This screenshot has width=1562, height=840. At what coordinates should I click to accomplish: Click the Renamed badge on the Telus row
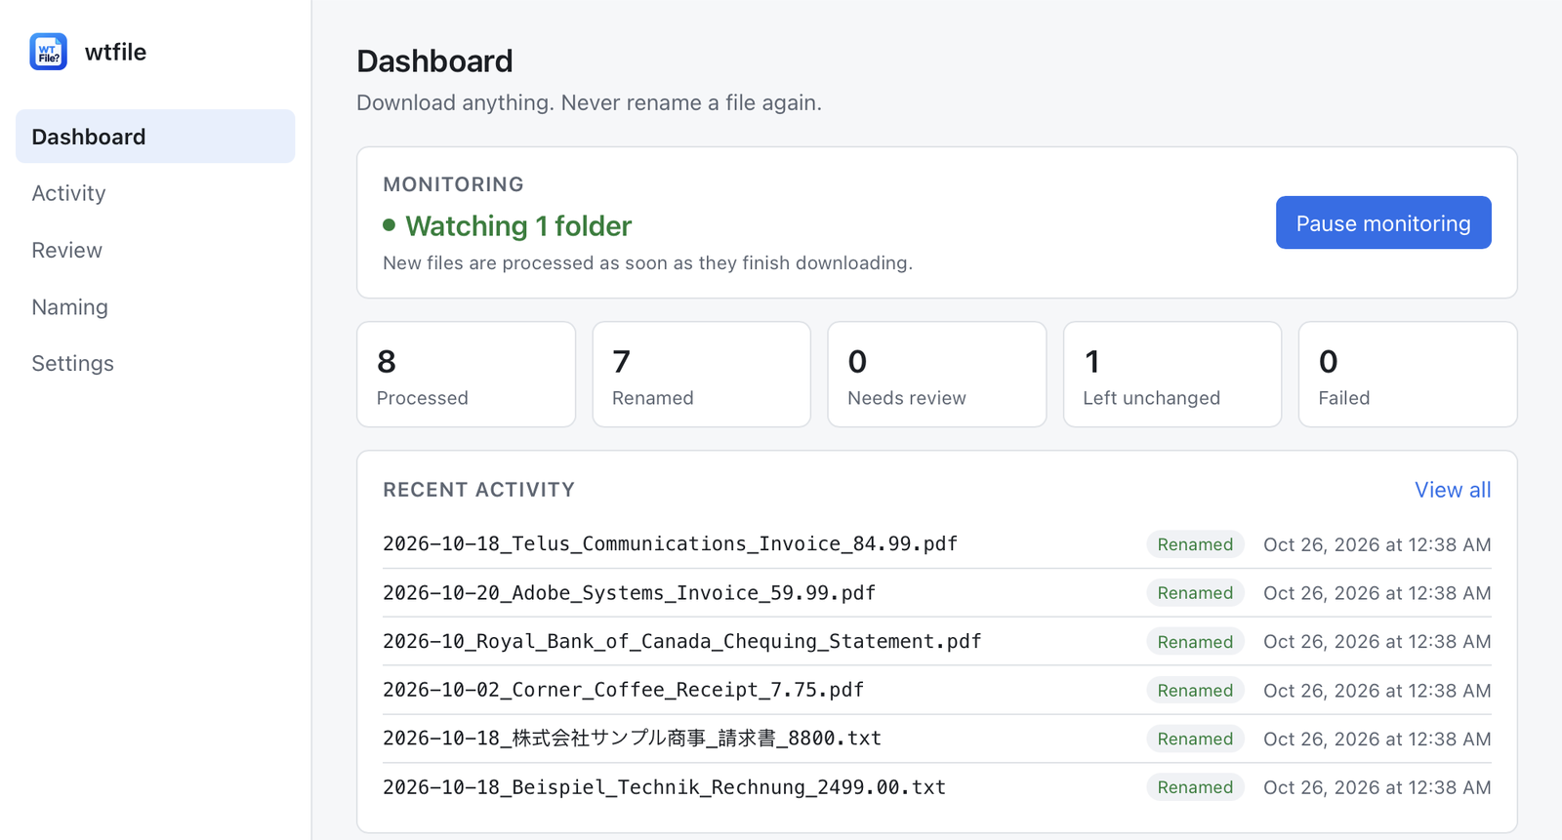[x=1195, y=544]
